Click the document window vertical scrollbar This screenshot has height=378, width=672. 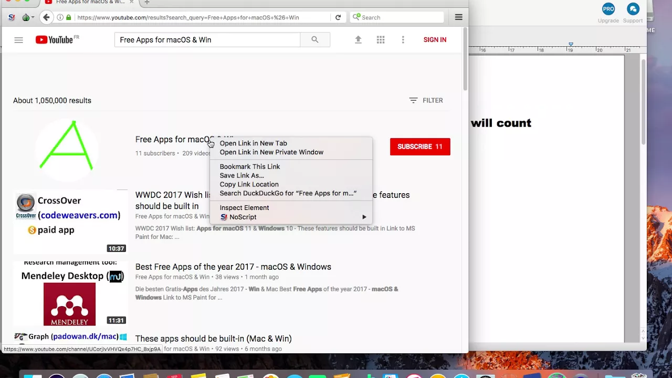[x=643, y=102]
